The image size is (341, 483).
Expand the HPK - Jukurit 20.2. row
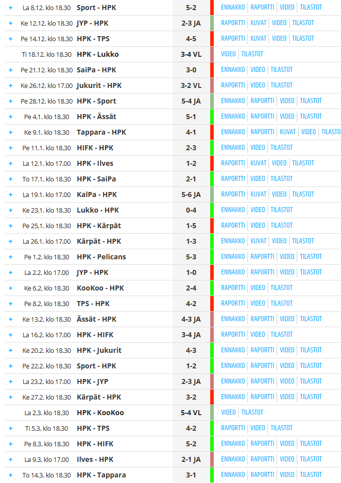11,350
